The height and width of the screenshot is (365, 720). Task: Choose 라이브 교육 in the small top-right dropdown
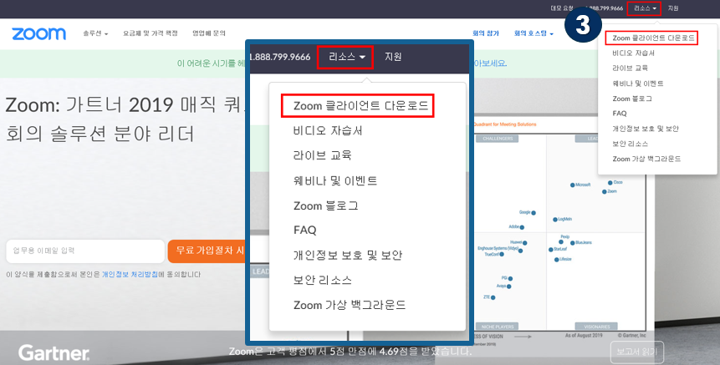(x=630, y=68)
